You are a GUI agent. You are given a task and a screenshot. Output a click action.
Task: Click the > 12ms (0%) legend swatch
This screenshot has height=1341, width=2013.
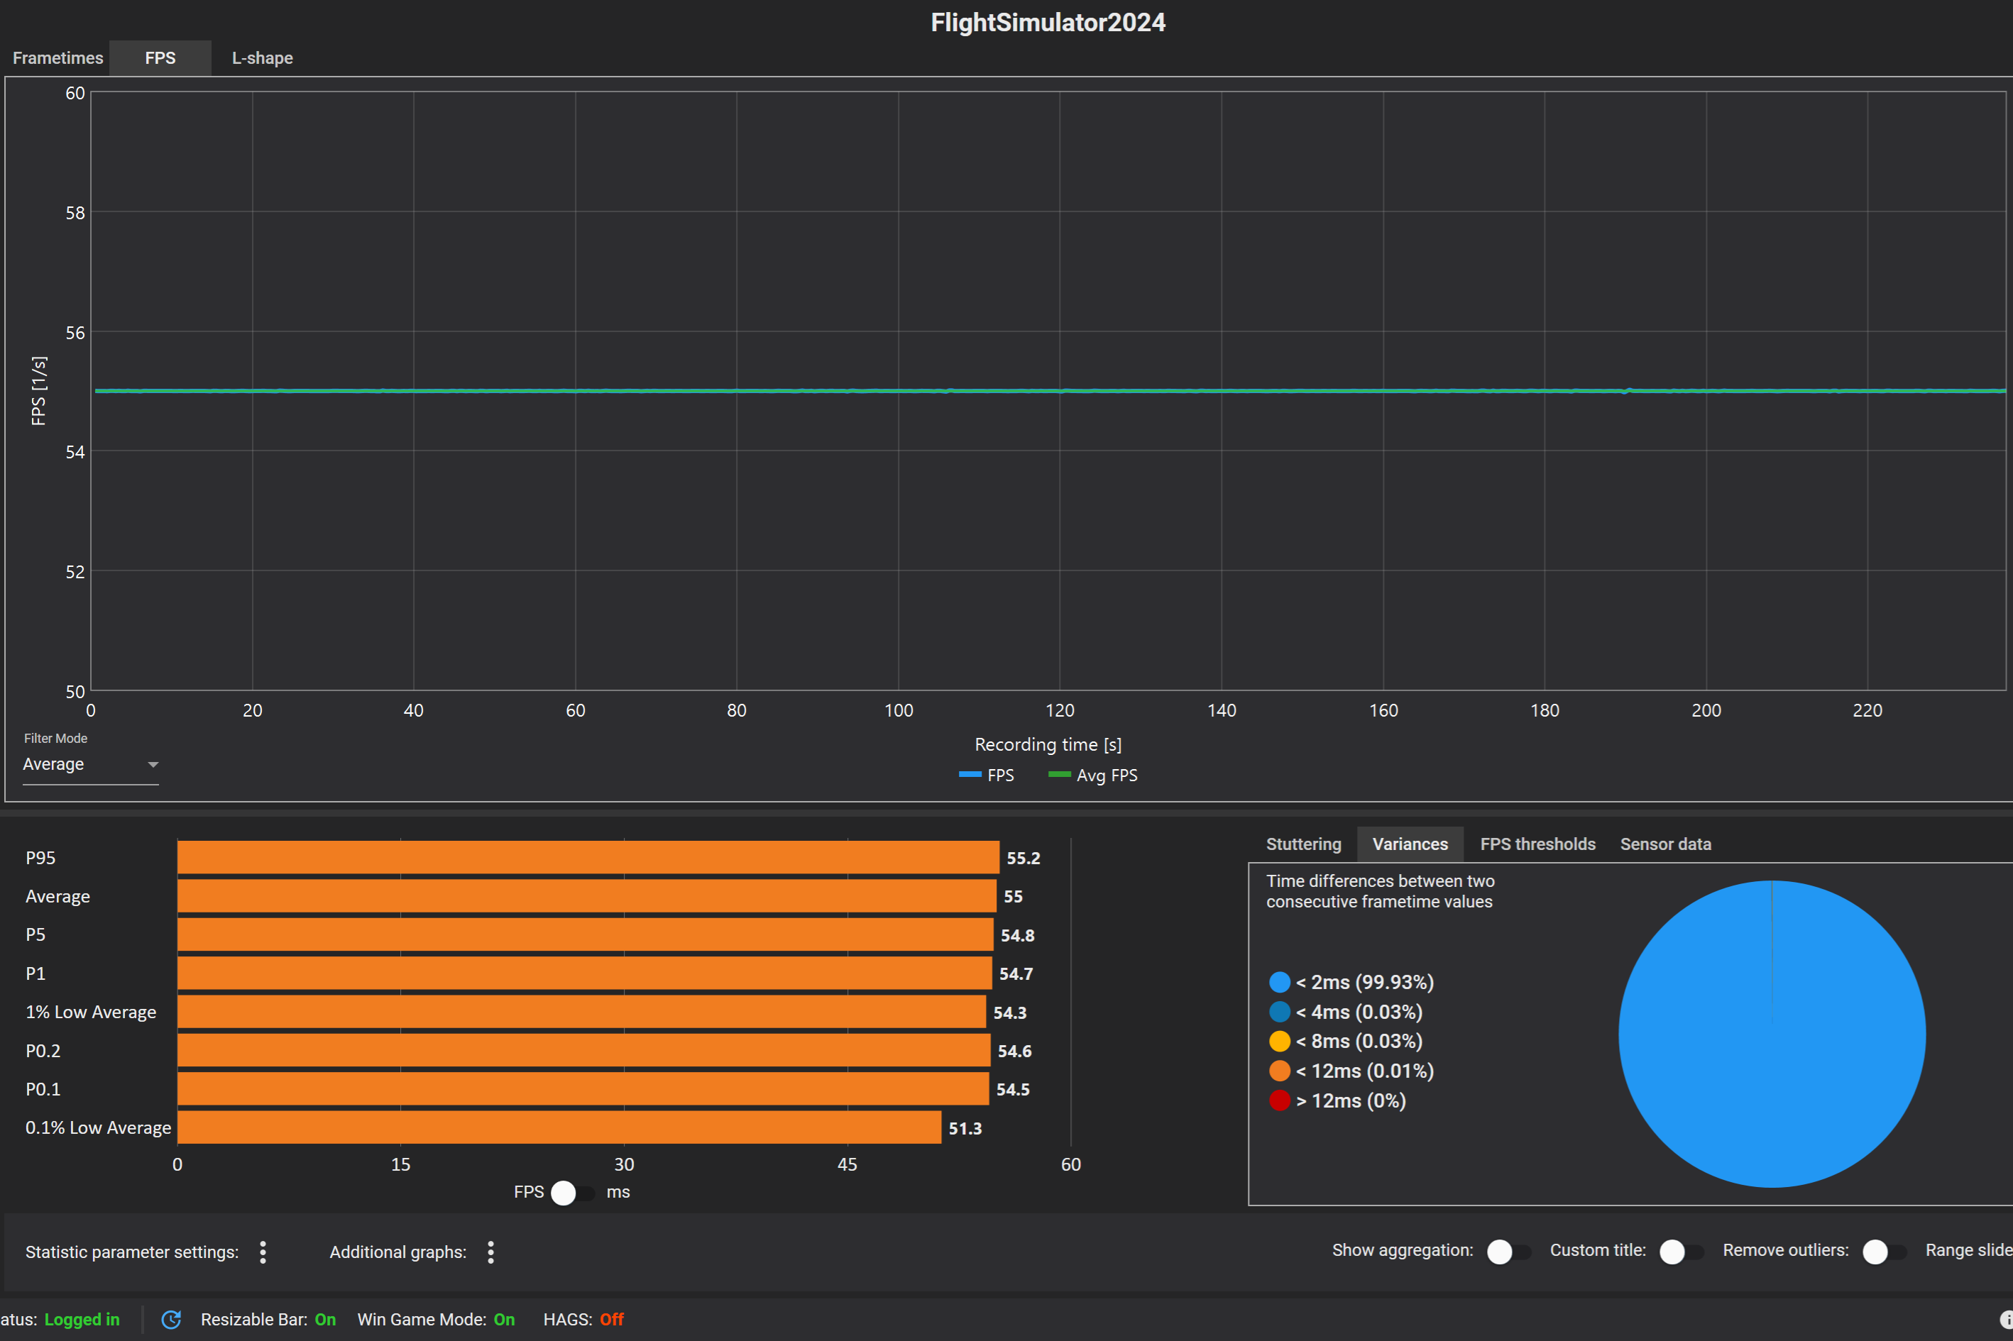tap(1279, 1100)
